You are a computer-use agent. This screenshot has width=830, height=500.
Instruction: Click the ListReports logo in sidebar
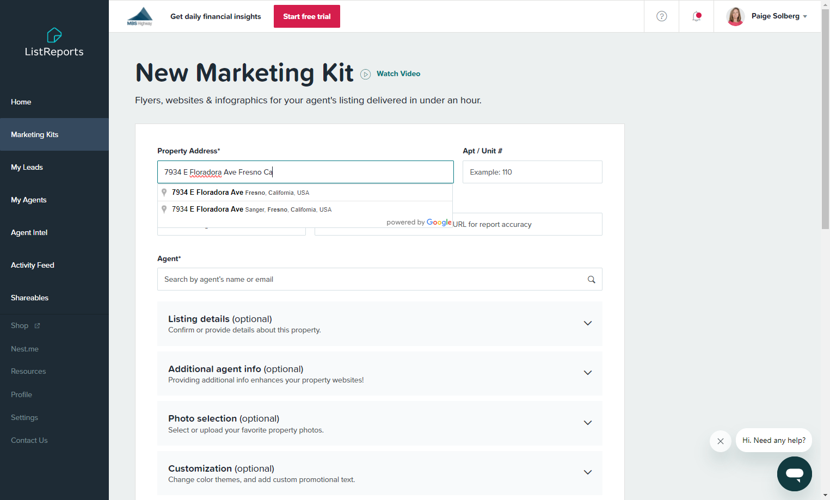pyautogui.click(x=54, y=42)
